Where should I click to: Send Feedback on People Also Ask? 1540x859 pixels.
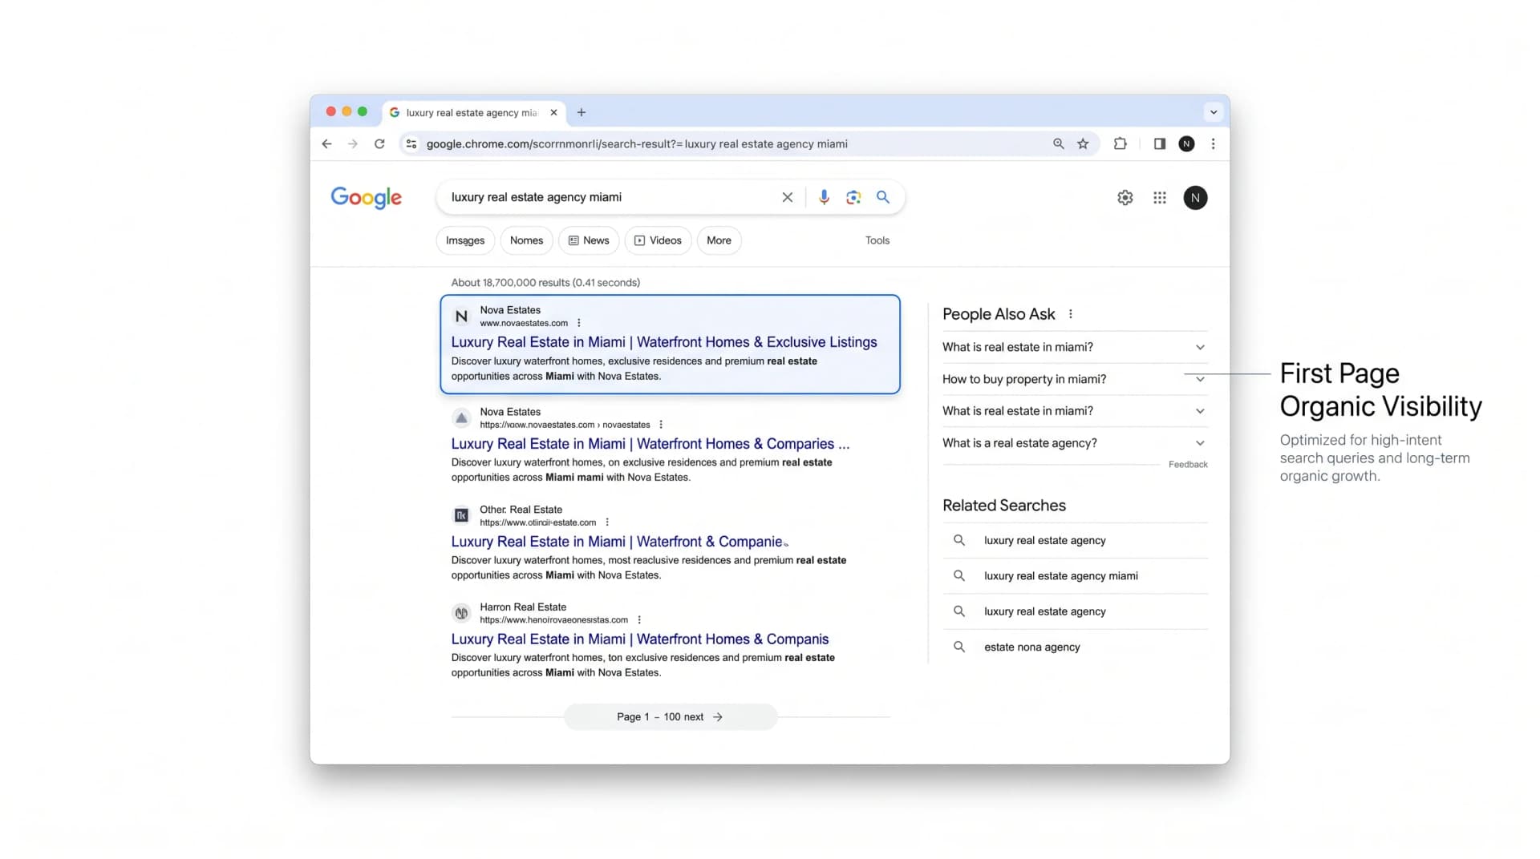tap(1188, 465)
